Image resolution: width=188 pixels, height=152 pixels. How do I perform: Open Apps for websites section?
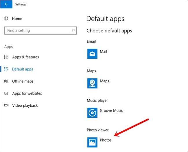pos(27,93)
